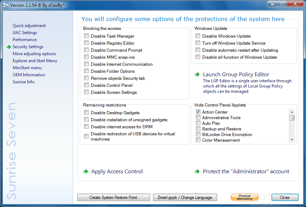
Task: Check Disable Screen Settings box
Action: 86,92
